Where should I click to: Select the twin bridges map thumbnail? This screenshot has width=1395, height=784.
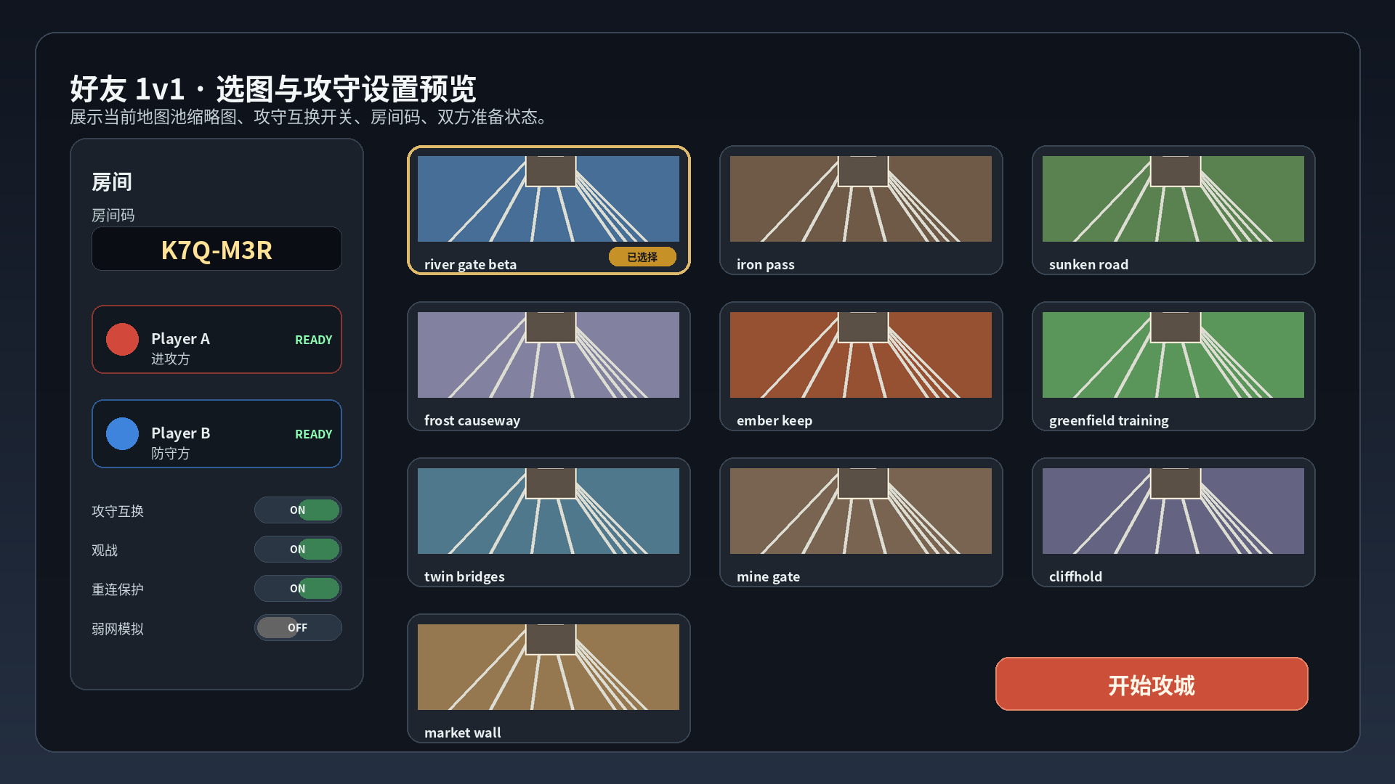(x=549, y=511)
